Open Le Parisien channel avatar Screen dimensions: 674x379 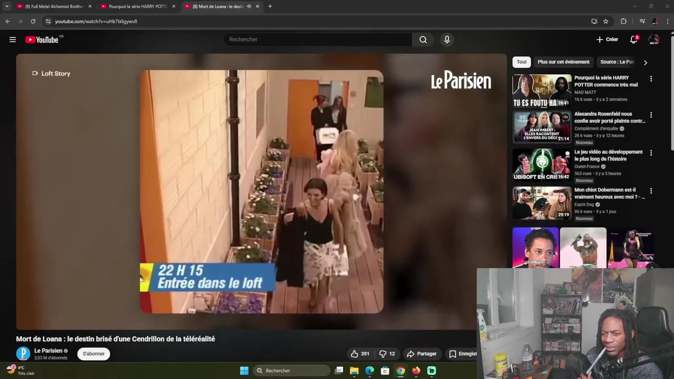tap(23, 354)
